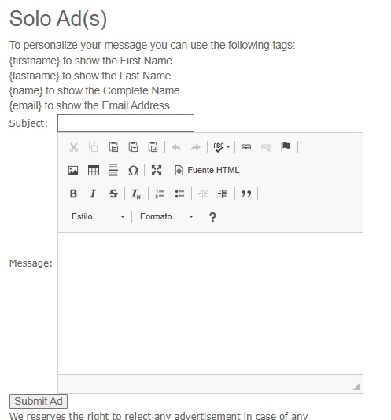Image resolution: width=391 pixels, height=420 pixels.
Task: Click the Subject input field
Action: [126, 123]
